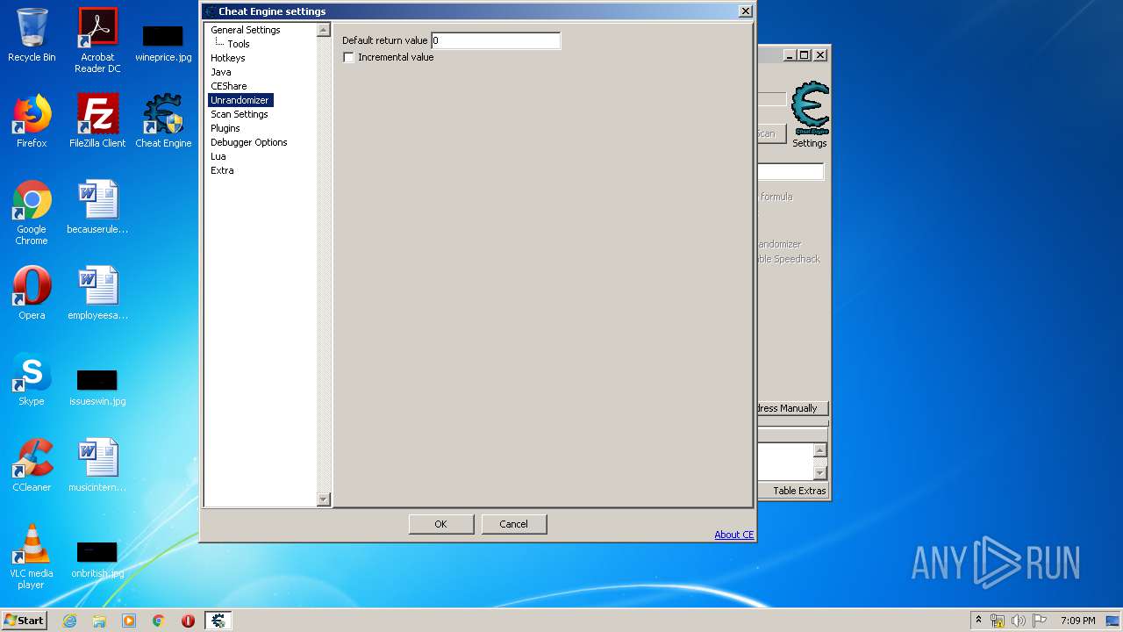
Task: Click Cheat Engine logo Settings icon
Action: [x=810, y=115]
